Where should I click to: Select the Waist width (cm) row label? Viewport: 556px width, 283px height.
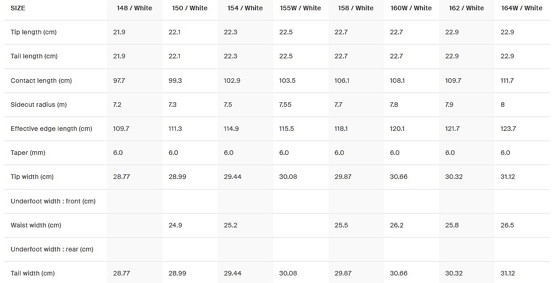36,225
